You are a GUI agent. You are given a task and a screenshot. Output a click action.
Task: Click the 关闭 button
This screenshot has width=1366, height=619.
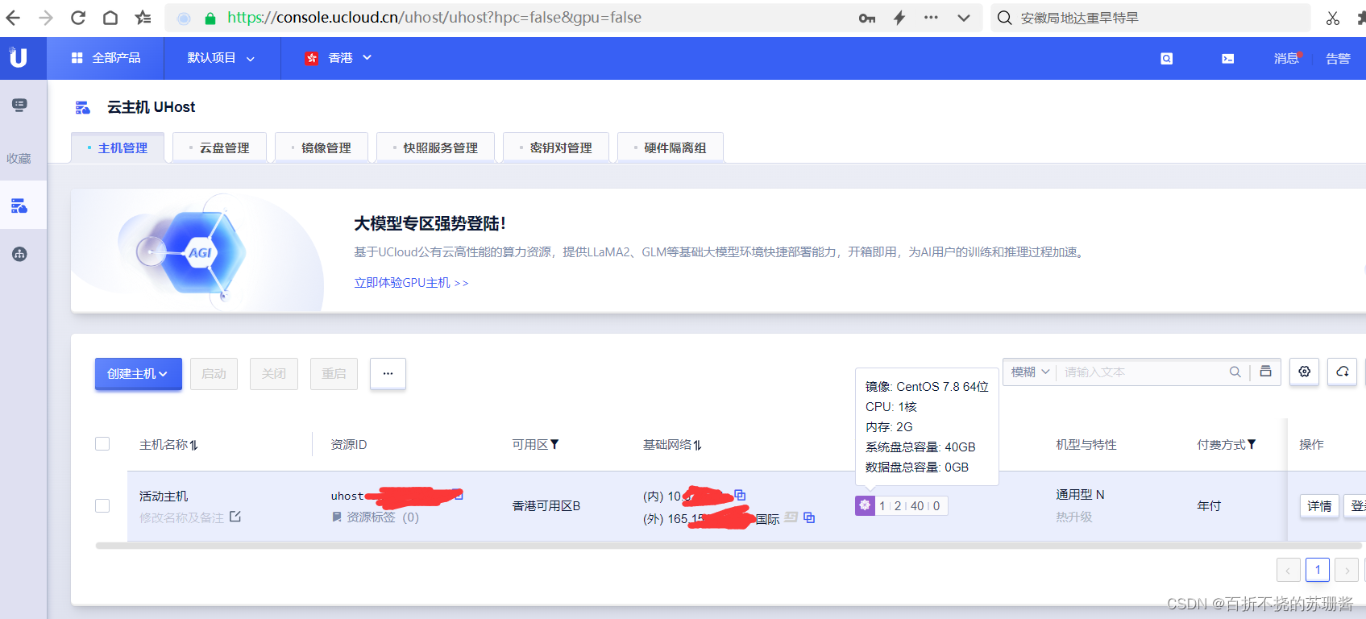click(274, 374)
